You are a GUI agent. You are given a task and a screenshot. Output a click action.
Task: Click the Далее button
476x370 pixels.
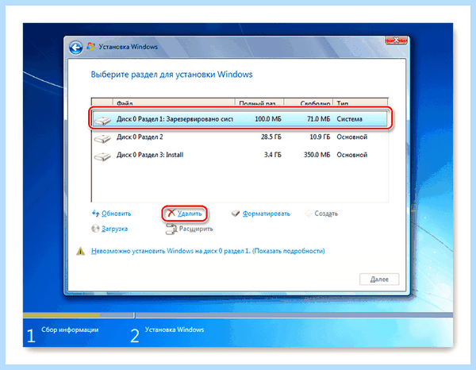click(379, 279)
